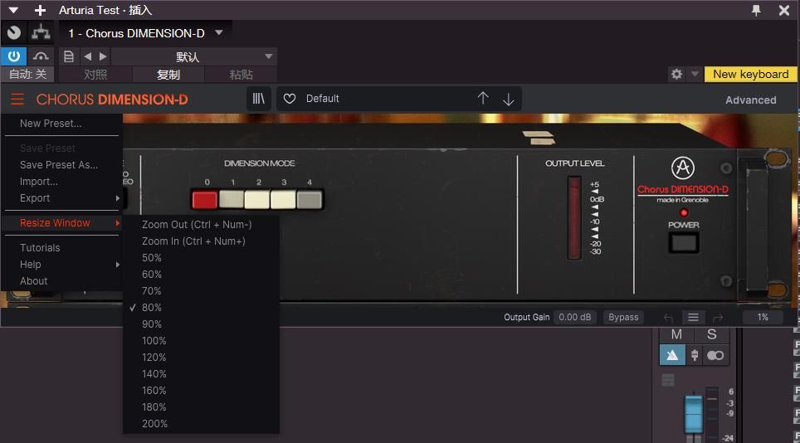Expand the 1 - Chorus DIMENSION-D plugin dropdown
This screenshot has width=800, height=443.
click(x=219, y=33)
